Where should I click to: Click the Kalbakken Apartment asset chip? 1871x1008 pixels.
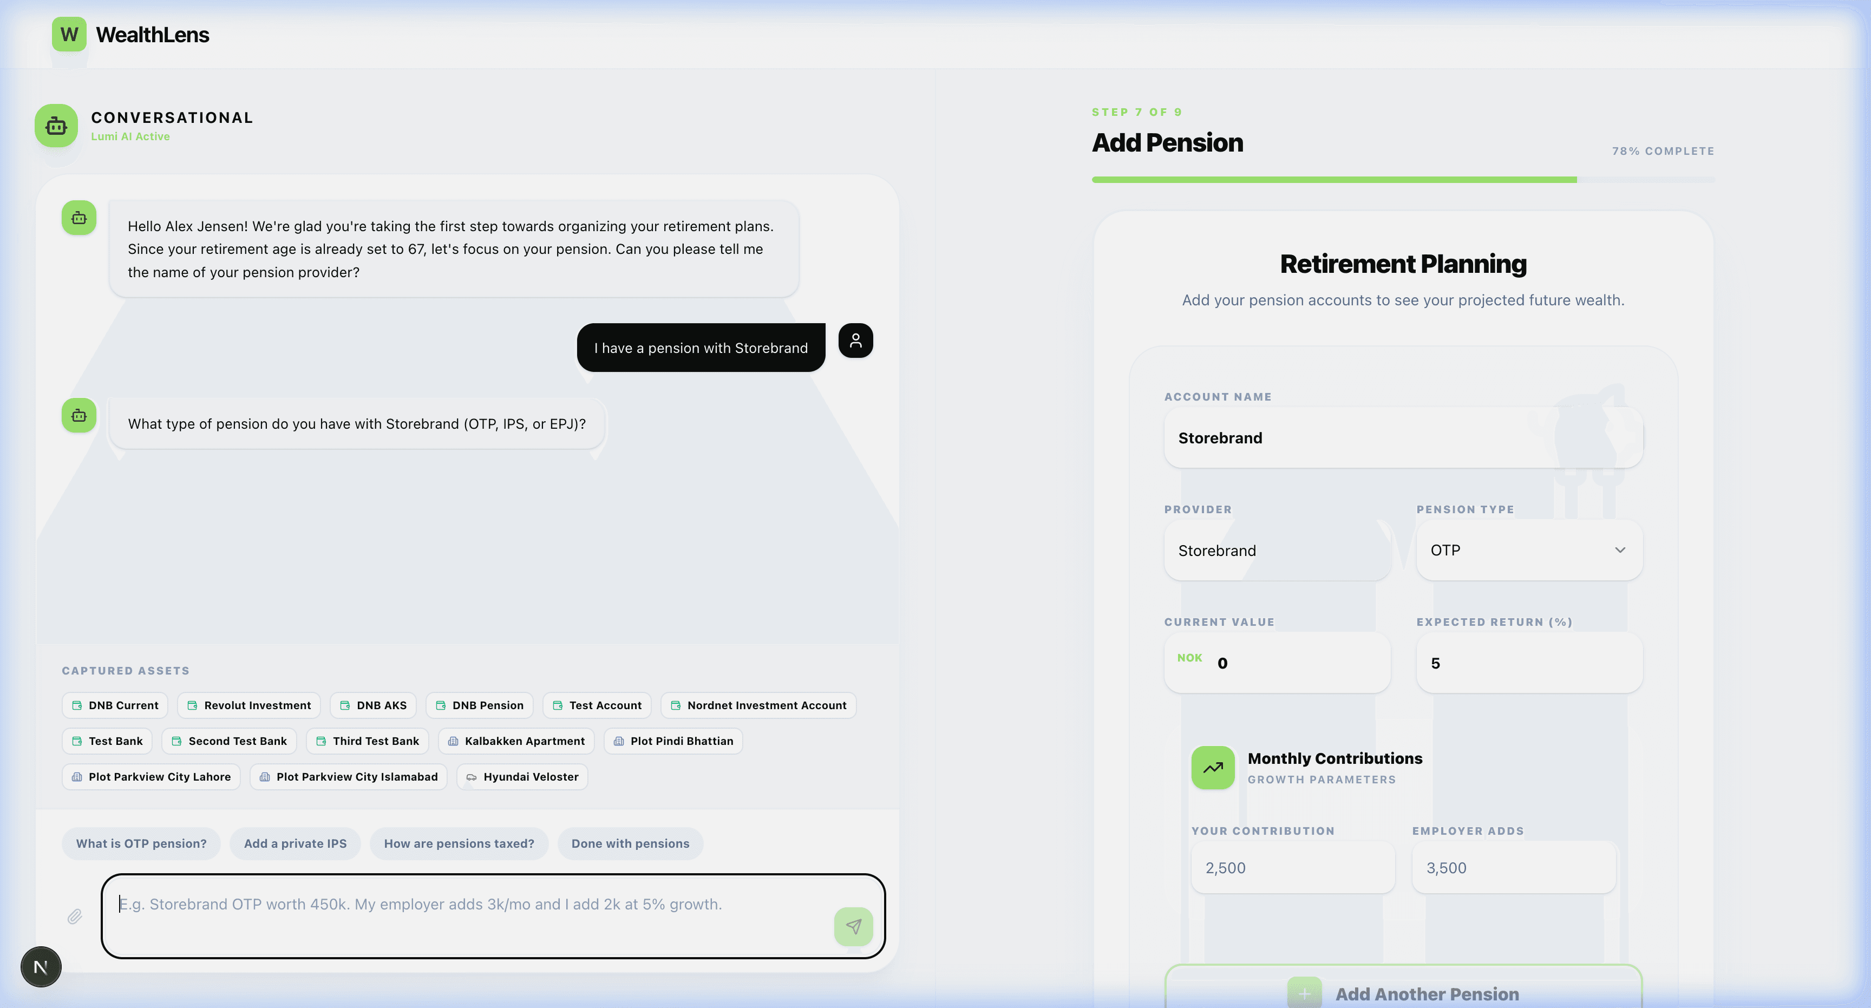[516, 742]
